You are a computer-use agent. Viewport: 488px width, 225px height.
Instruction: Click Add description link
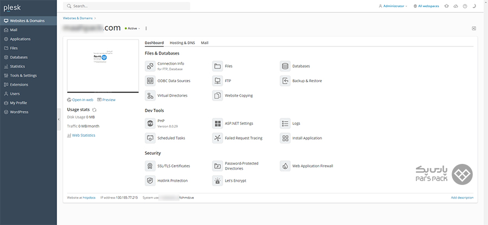(462, 198)
